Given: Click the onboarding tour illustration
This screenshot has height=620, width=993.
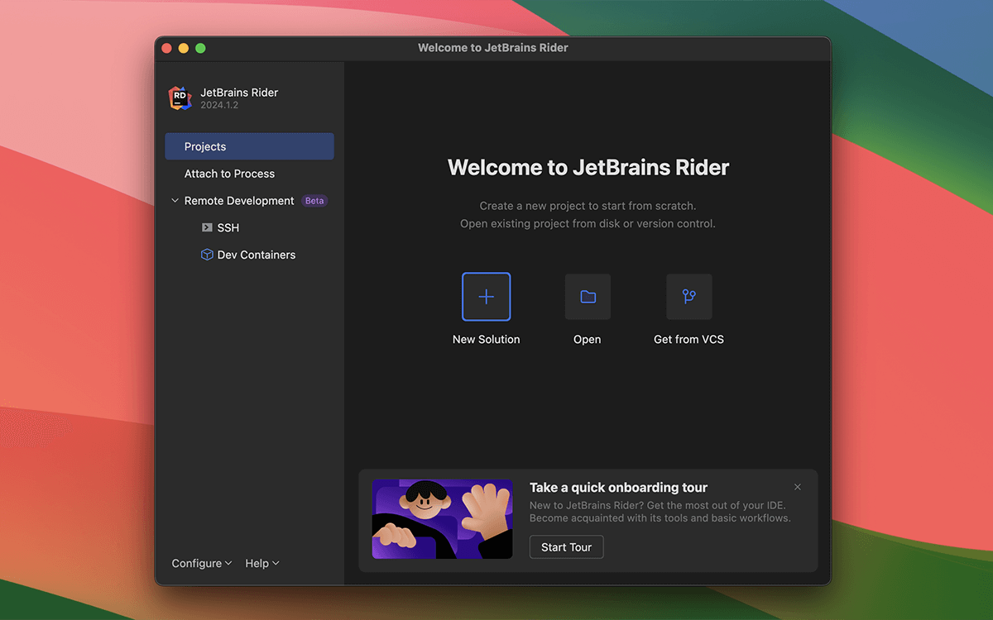Looking at the screenshot, I should 442,519.
